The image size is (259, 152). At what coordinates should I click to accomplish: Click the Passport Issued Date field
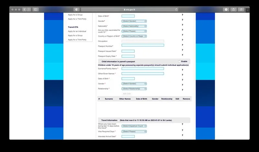point(128,51)
